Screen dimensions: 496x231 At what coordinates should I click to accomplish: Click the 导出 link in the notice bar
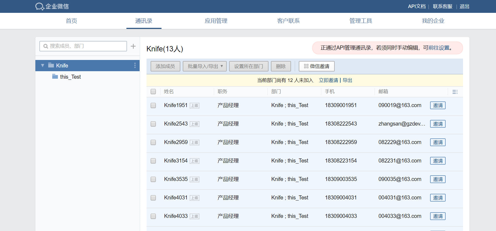point(348,80)
